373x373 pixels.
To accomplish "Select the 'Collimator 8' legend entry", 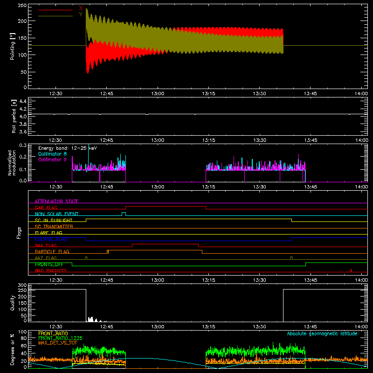I will (52, 154).
